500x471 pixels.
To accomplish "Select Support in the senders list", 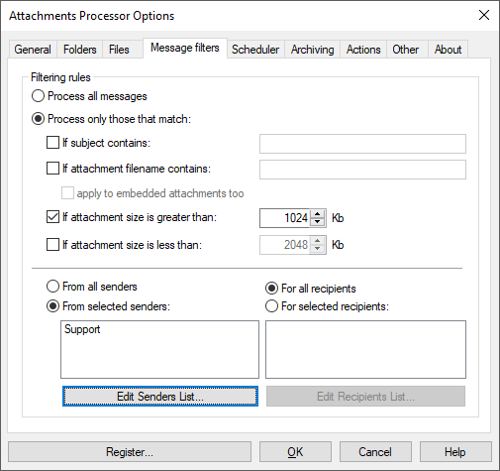I will [82, 329].
